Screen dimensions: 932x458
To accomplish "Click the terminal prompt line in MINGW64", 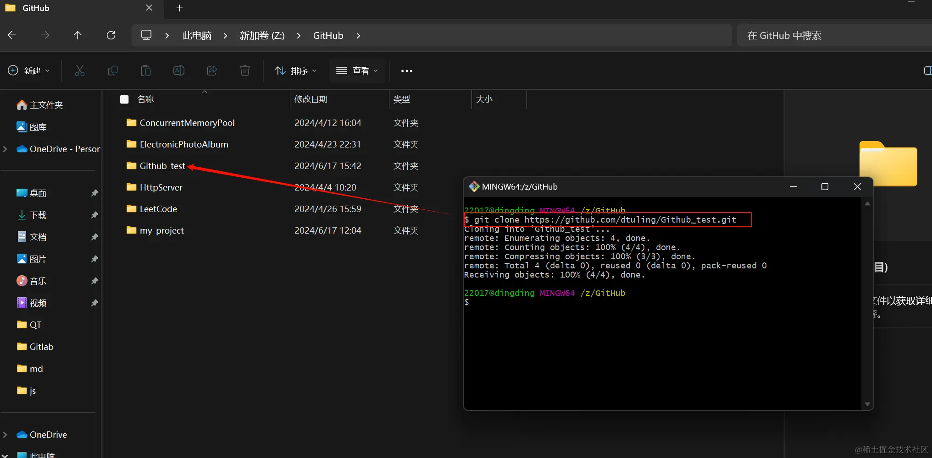I will (467, 302).
